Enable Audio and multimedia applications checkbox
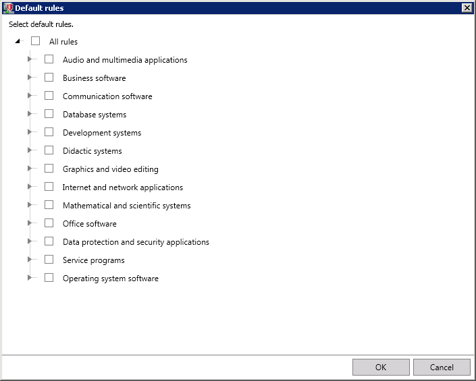Image resolution: width=476 pixels, height=381 pixels. click(49, 59)
